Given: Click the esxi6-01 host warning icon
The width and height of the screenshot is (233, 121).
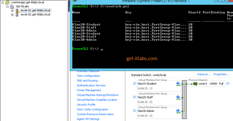Looking at the screenshot, I should click(x=17, y=11).
